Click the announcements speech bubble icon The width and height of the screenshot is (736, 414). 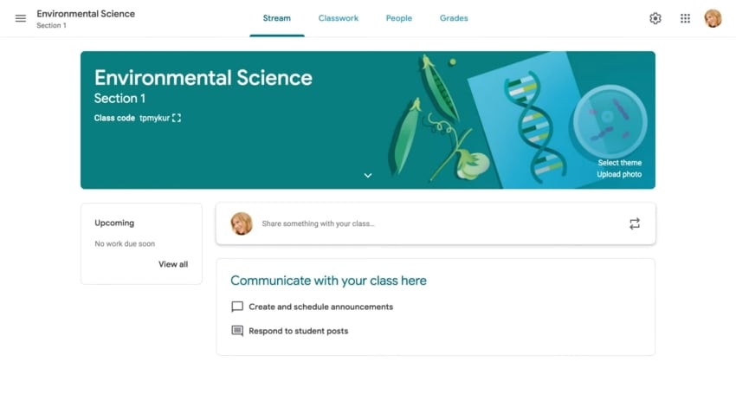(x=237, y=307)
